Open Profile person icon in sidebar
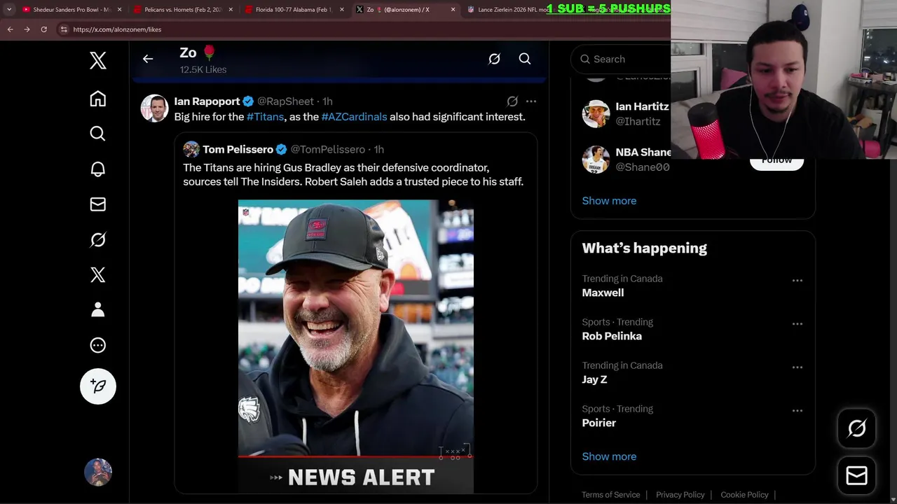The width and height of the screenshot is (897, 504). 98,309
